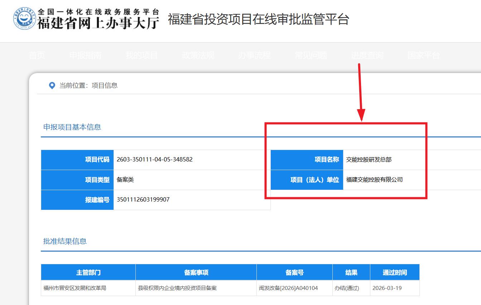Click the 办结(通过) result cell
Image resolution: width=481 pixels, height=305 pixels.
point(346,288)
